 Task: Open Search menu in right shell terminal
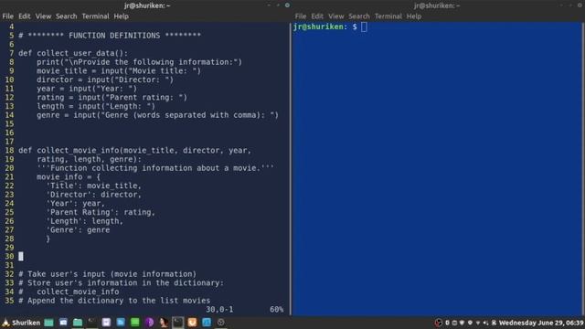tap(359, 16)
